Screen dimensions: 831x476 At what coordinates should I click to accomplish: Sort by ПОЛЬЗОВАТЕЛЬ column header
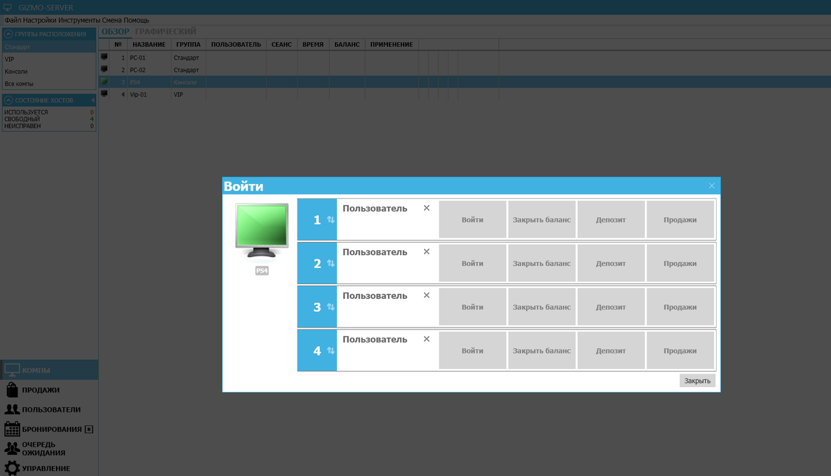(x=236, y=44)
